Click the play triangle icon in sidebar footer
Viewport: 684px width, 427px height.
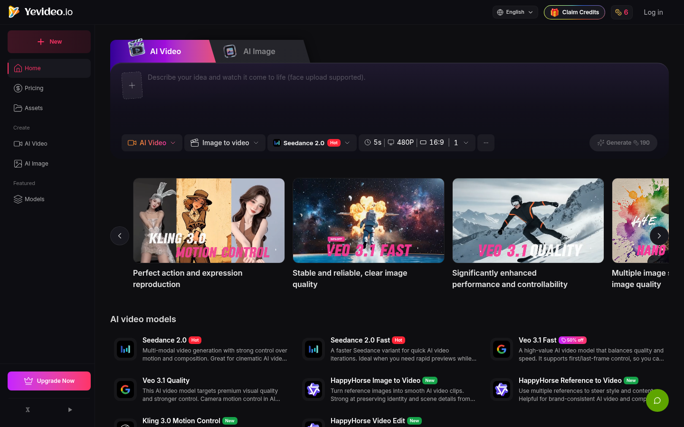tap(70, 410)
